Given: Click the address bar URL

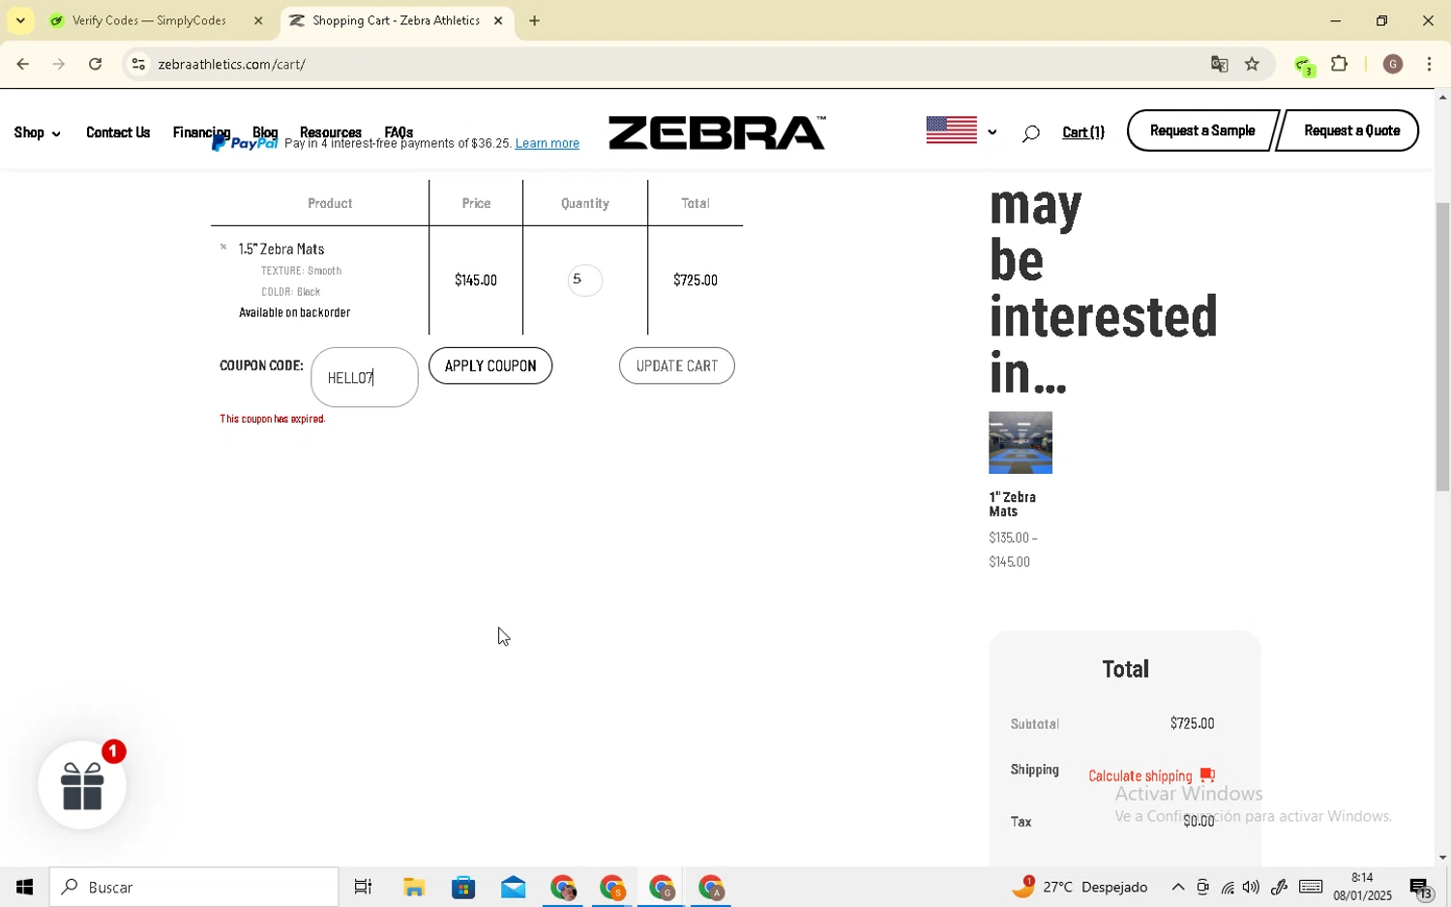Looking at the screenshot, I should click(232, 65).
